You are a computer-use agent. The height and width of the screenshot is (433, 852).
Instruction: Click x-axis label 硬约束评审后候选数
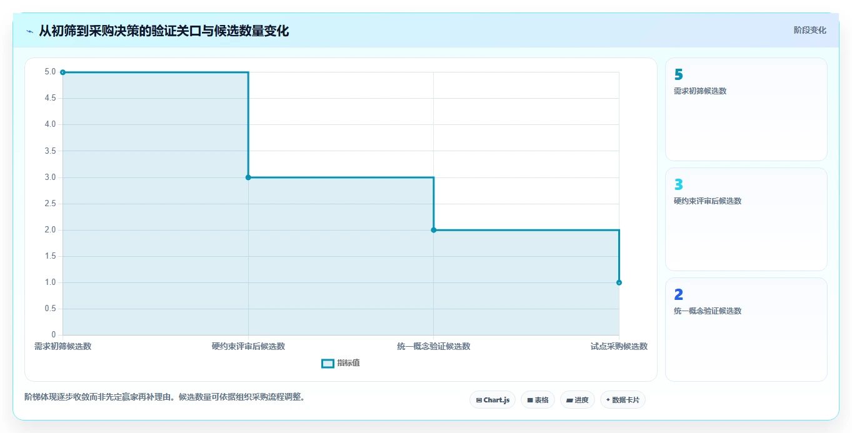248,346
